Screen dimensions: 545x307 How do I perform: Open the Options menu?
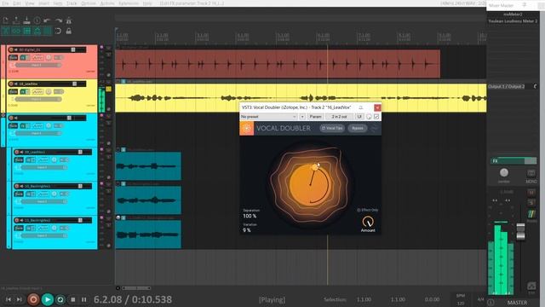[89, 3]
